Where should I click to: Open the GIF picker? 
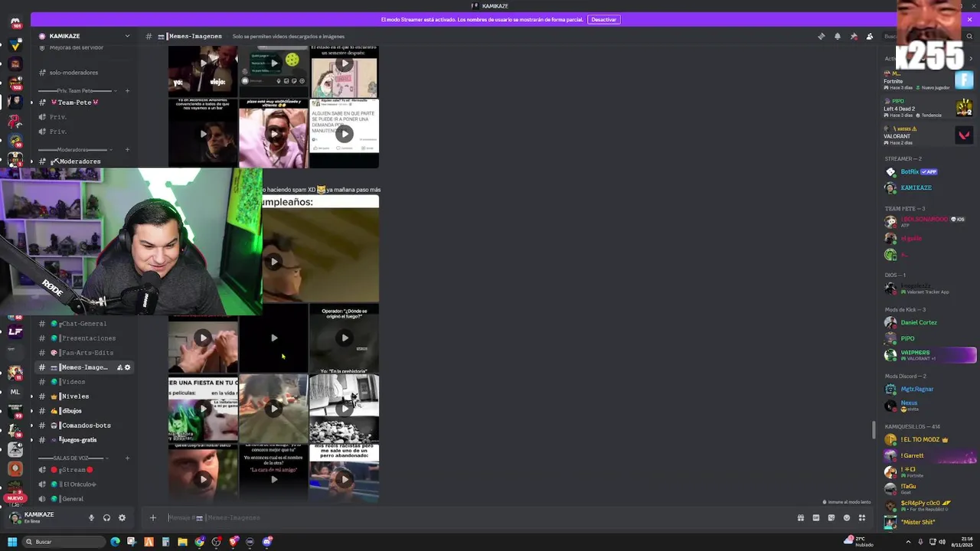(x=816, y=517)
